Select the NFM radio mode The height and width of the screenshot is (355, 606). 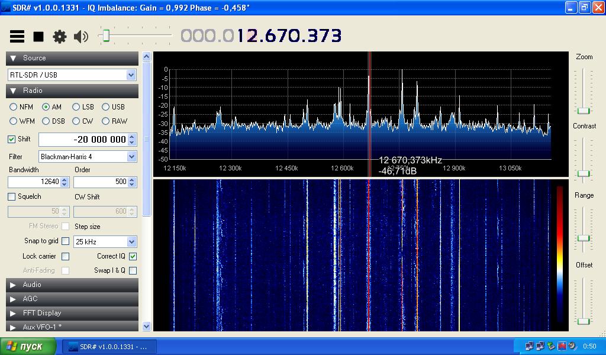coord(14,107)
